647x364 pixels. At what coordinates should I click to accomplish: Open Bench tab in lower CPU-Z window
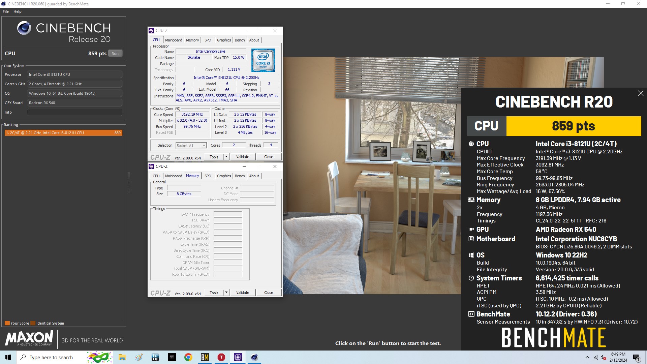240,176
